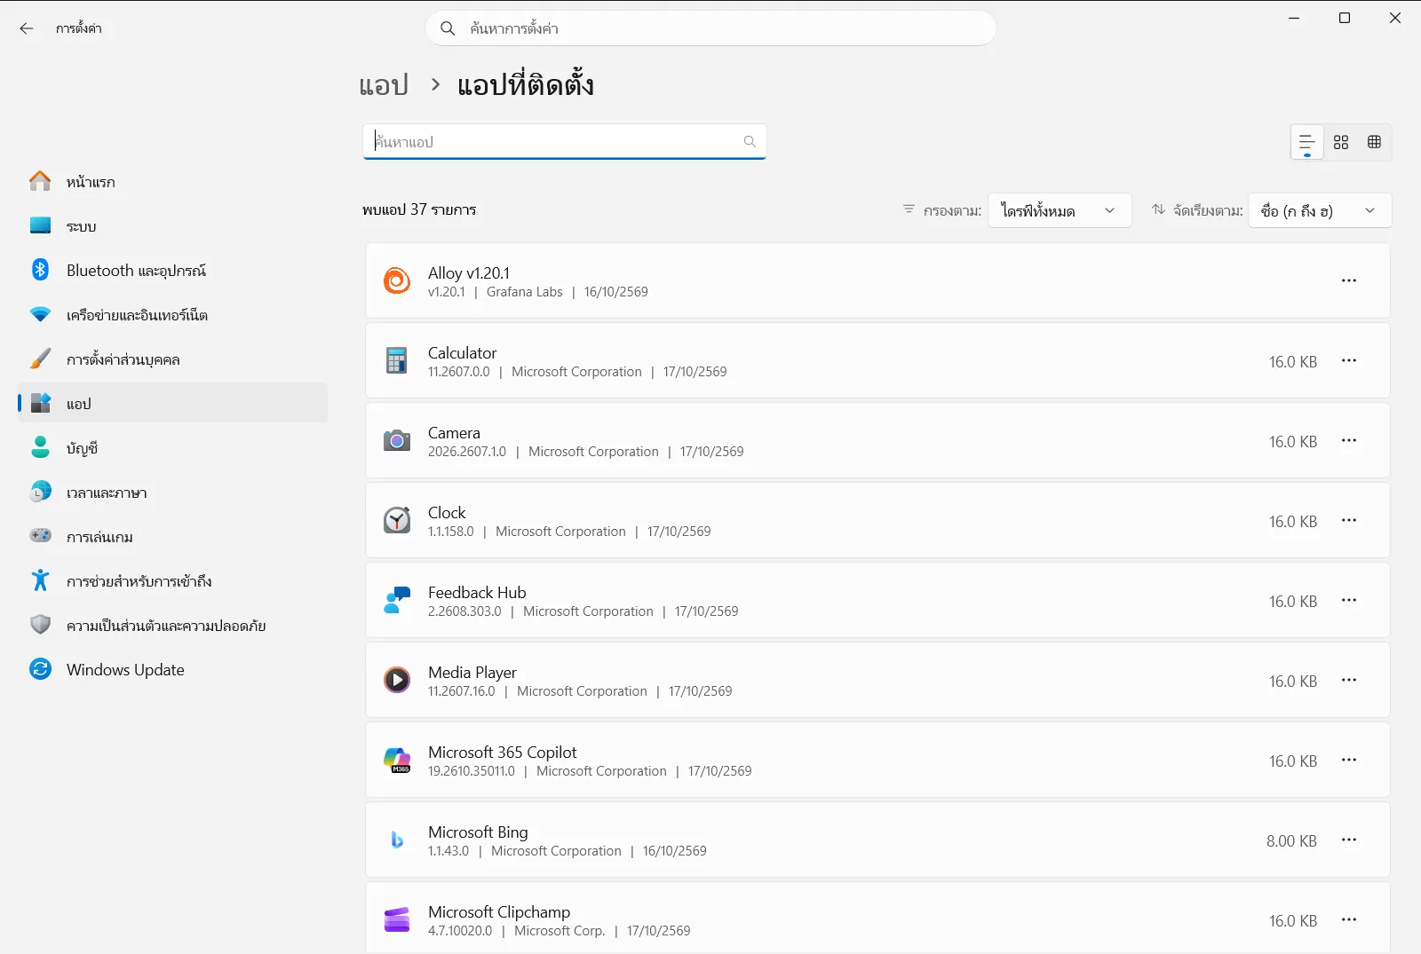
Task: Open more options for Feedback Hub
Action: [x=1349, y=600]
